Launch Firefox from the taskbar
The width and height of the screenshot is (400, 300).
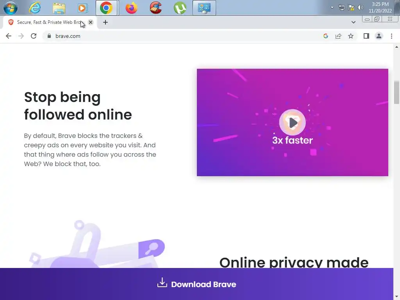click(x=131, y=8)
